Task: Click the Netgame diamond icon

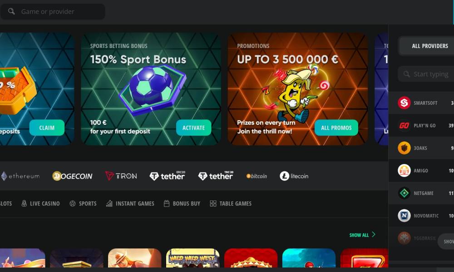Action: point(404,193)
